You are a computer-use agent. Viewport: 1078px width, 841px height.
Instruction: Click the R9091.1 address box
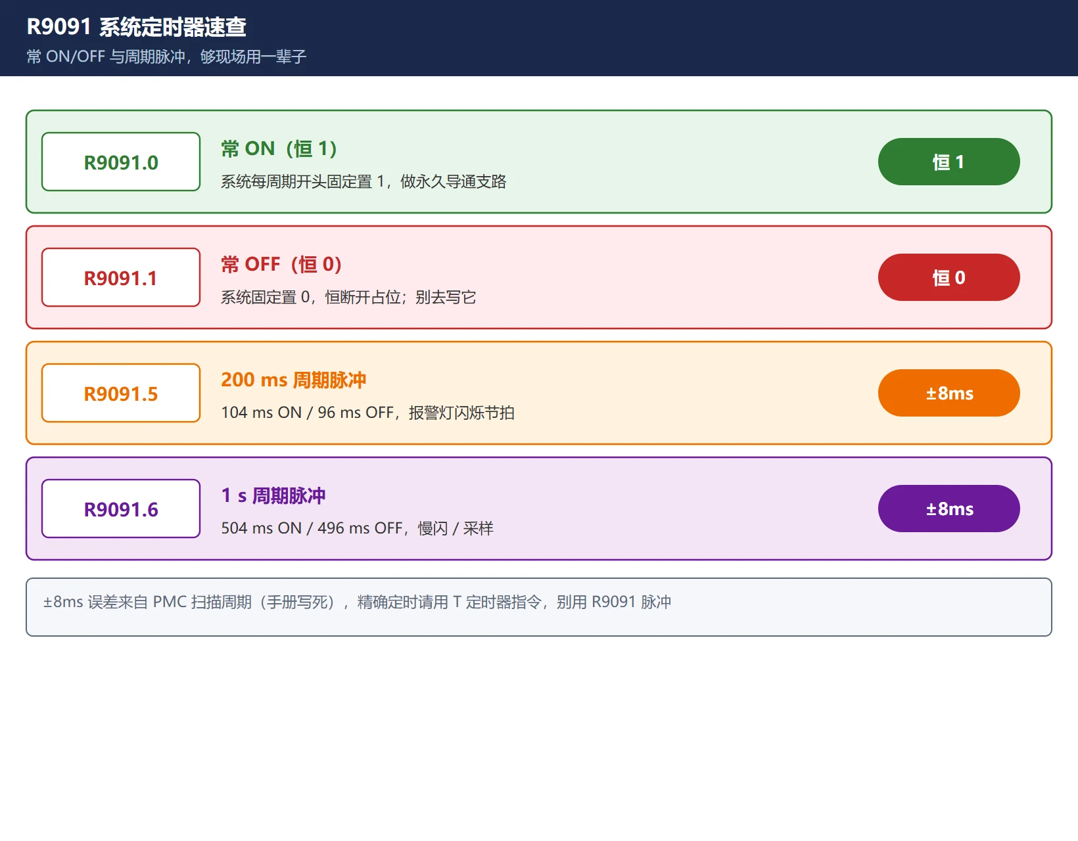(x=121, y=277)
